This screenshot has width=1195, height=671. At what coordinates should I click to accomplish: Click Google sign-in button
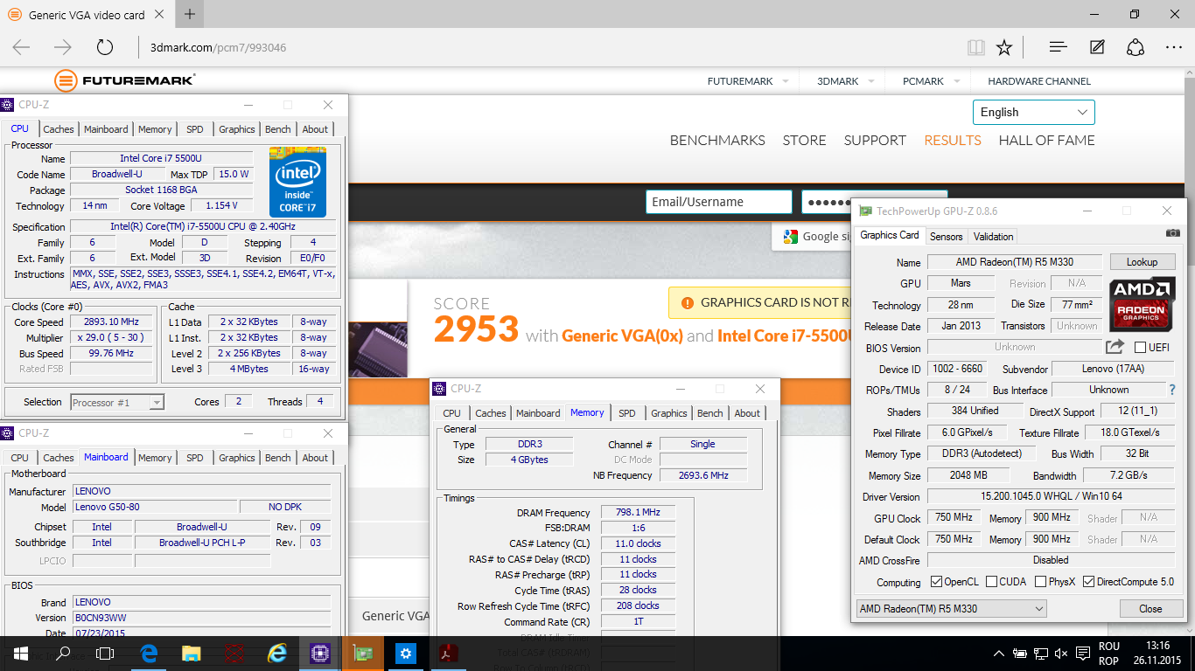click(x=813, y=236)
